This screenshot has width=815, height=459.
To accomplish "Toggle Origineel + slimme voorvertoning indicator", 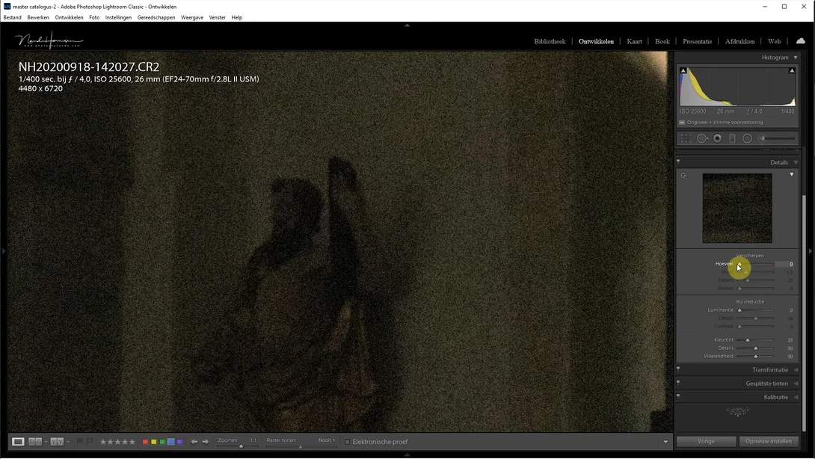I will pos(682,122).
